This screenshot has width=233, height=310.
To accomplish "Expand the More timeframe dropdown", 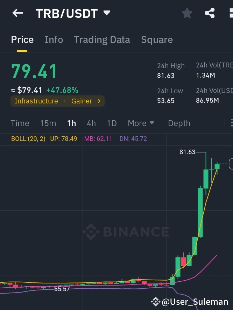I will coord(141,123).
